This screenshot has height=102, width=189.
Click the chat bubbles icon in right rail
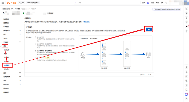(x=187, y=31)
